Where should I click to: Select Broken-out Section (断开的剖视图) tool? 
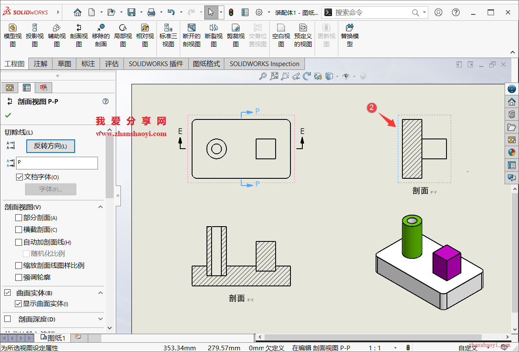tap(192, 36)
